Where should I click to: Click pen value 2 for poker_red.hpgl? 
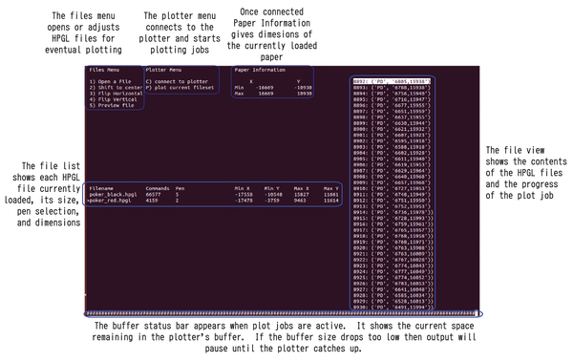pyautogui.click(x=177, y=201)
